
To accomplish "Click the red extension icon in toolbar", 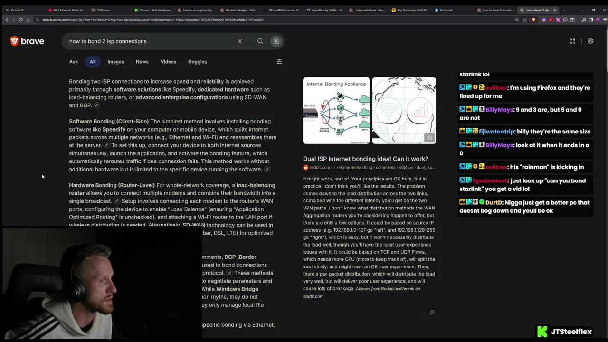I will click(551, 19).
